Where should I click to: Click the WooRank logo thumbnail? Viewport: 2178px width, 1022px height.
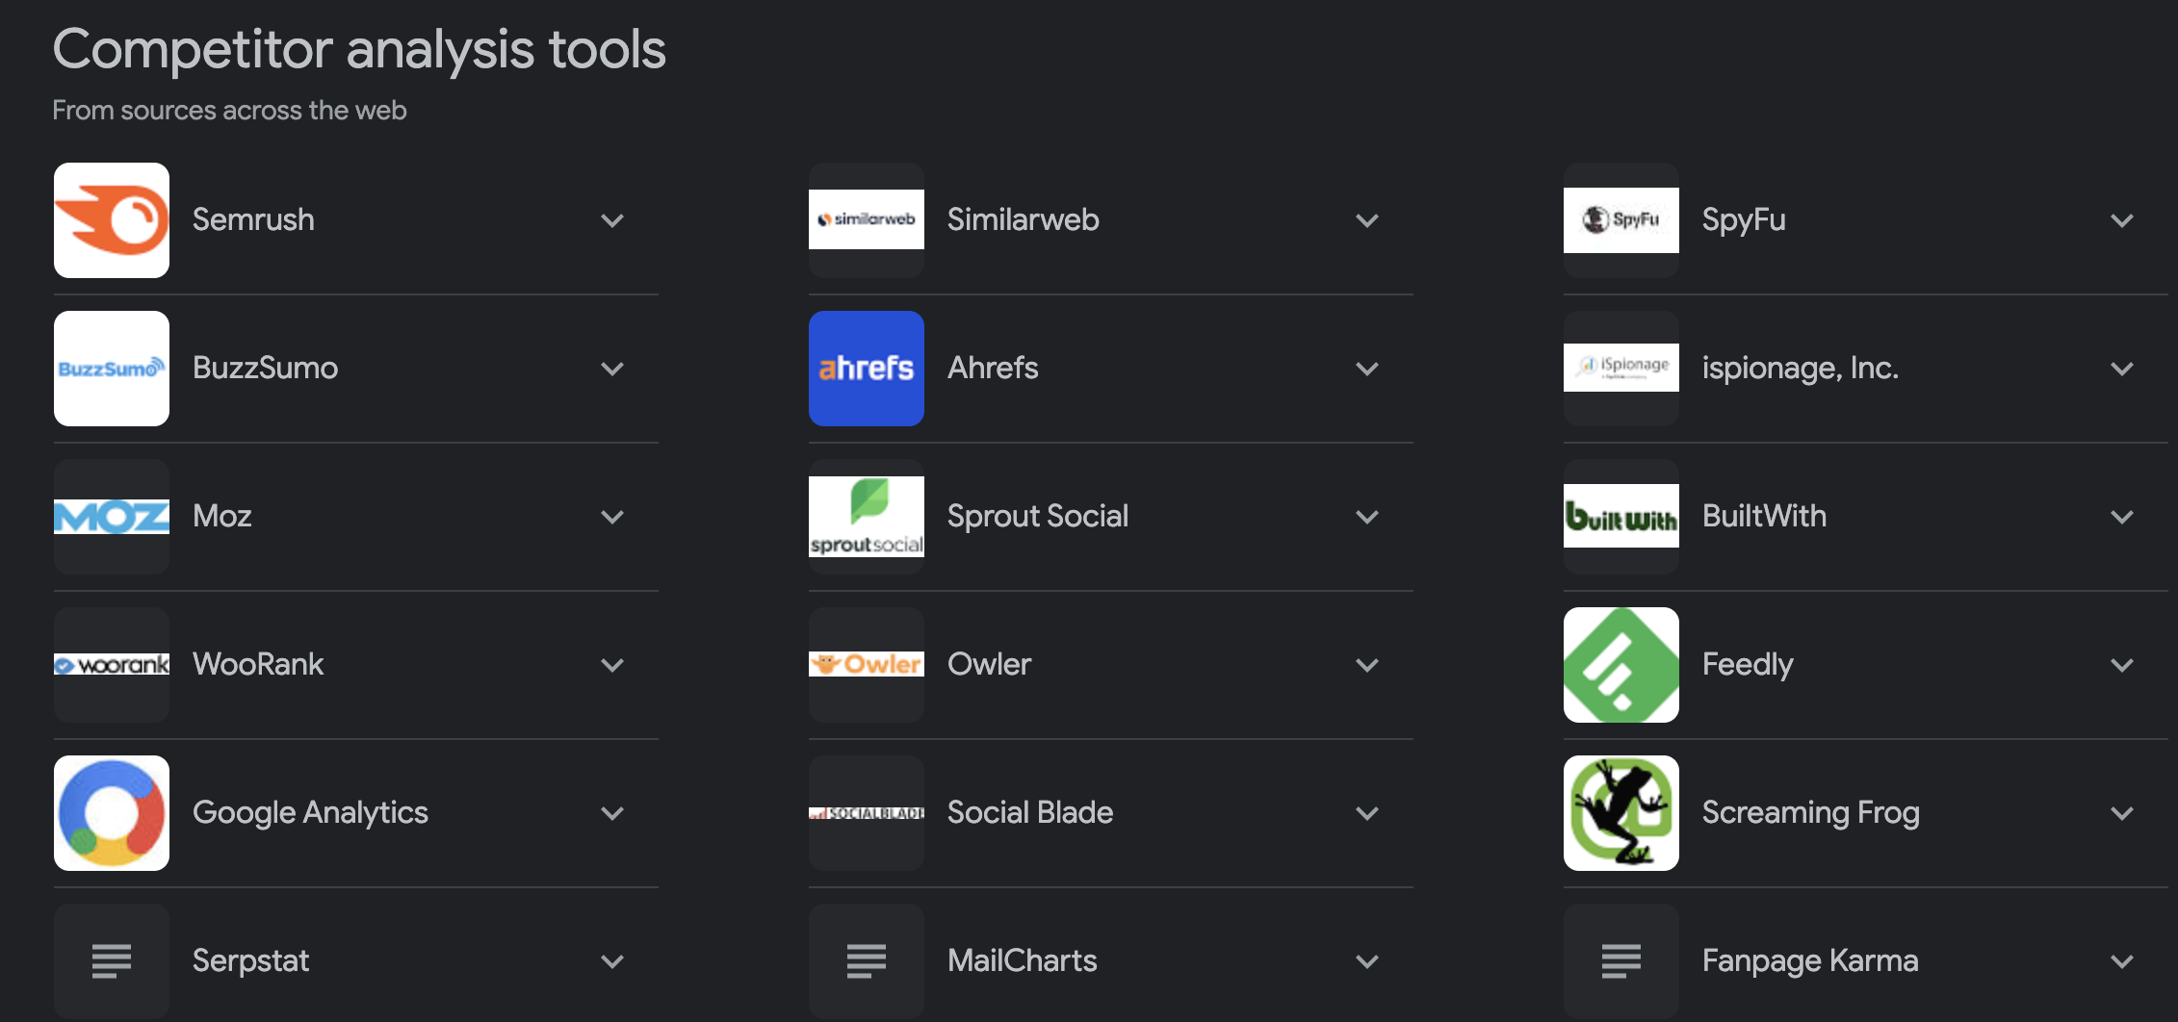pyautogui.click(x=112, y=665)
